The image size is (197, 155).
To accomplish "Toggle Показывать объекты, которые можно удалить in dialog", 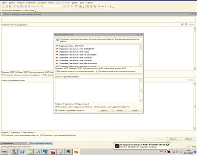I will 56,71.
